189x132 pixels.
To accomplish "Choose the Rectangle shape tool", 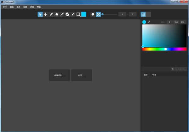I will click(x=78, y=14).
